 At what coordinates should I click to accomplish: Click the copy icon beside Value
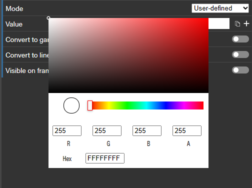click(x=237, y=24)
